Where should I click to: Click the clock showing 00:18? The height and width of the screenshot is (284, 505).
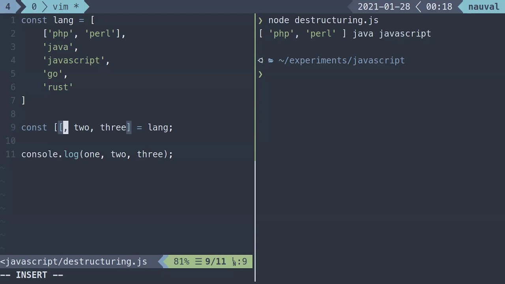pyautogui.click(x=439, y=7)
